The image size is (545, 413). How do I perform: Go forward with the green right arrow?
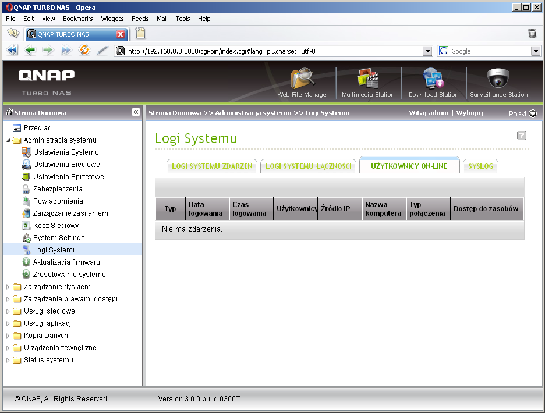coord(48,51)
